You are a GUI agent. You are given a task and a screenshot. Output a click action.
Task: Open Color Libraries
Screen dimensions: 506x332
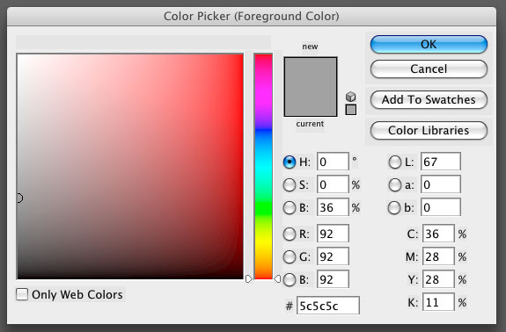click(429, 130)
